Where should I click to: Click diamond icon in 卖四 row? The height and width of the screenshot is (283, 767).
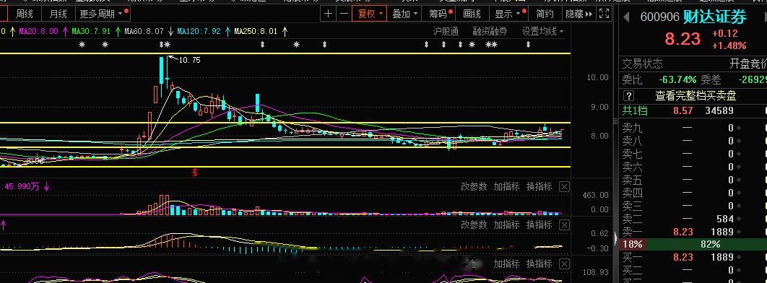pos(739,193)
